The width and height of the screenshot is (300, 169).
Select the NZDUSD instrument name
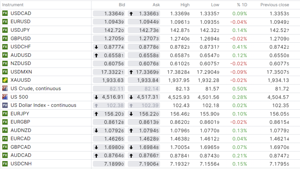click(21, 63)
